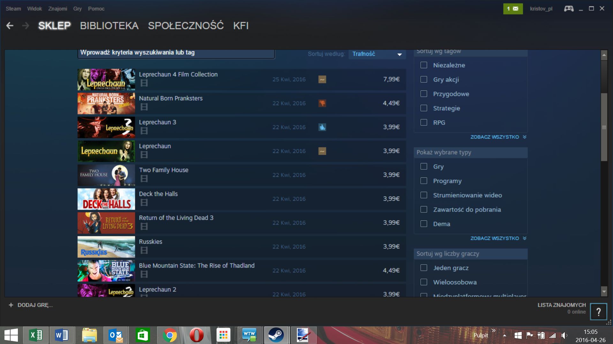The height and width of the screenshot is (344, 613).
Task: Open the Leprechaun 4 Film Collection listing
Action: tap(178, 75)
